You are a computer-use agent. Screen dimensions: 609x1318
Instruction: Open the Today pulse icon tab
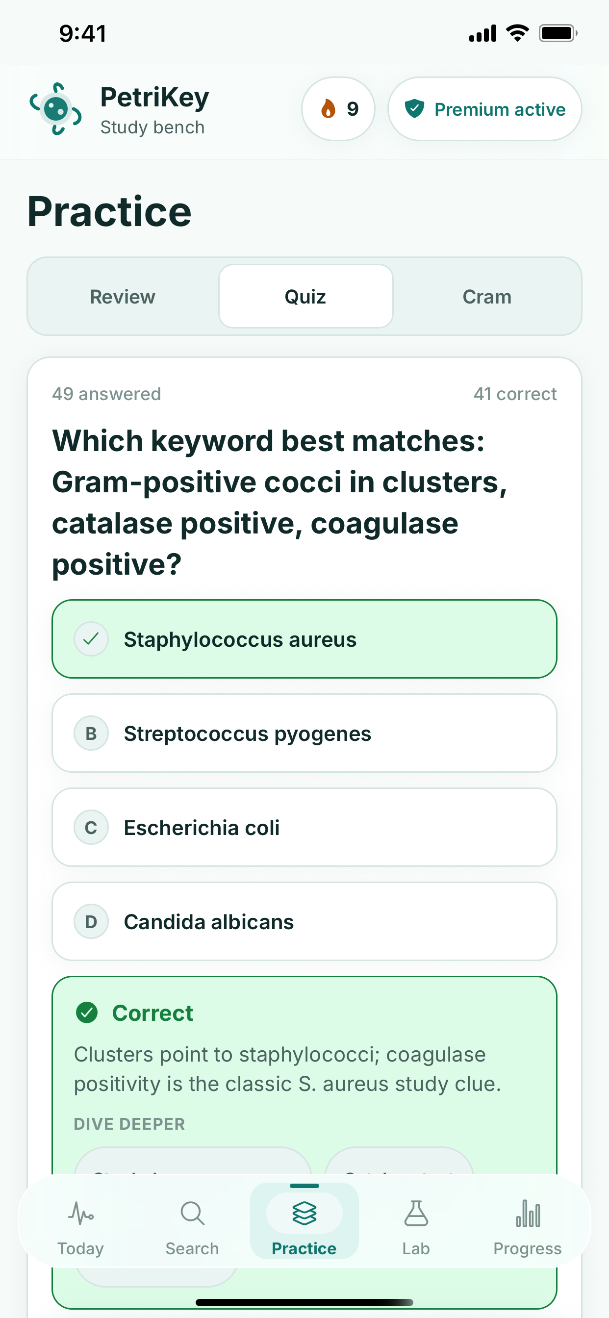coord(81,1213)
